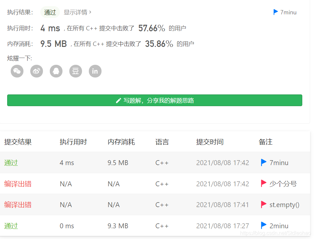The image size is (314, 239).
Task: Click the st.empty() note text
Action: (284, 205)
